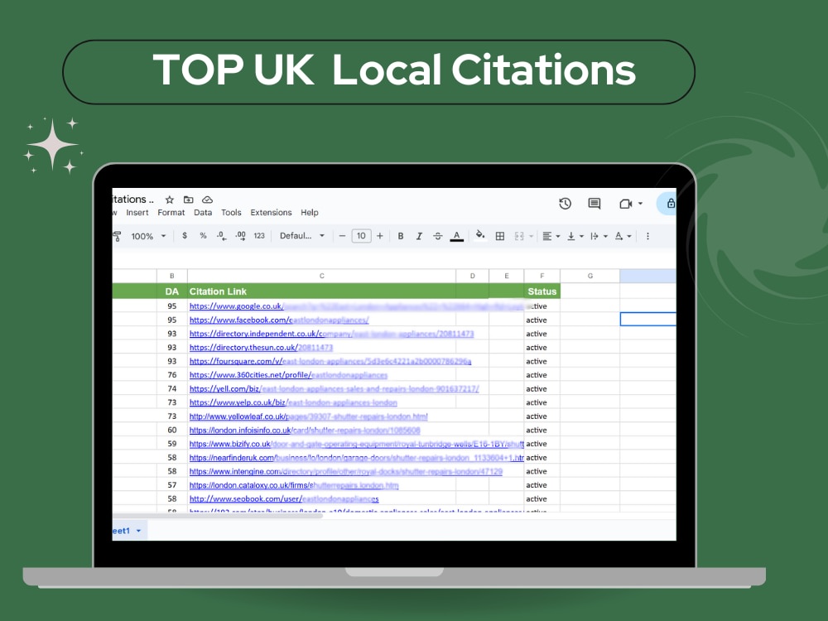The height and width of the screenshot is (621, 828).
Task: Increase decimal places
Action: (x=240, y=235)
